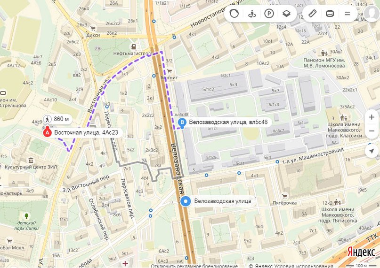Zoom in with the plus button
Image resolution: width=380 pixels, height=268 pixels.
point(372,117)
